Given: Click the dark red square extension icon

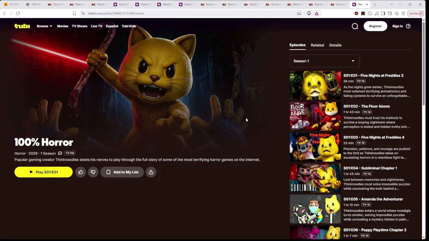Looking at the screenshot, I should pos(363,13).
